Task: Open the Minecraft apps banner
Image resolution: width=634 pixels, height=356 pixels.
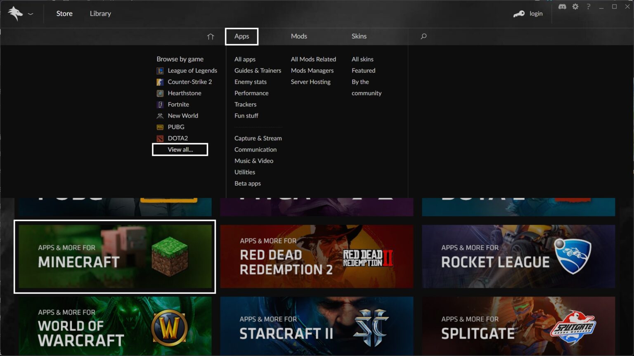Action: (x=115, y=257)
